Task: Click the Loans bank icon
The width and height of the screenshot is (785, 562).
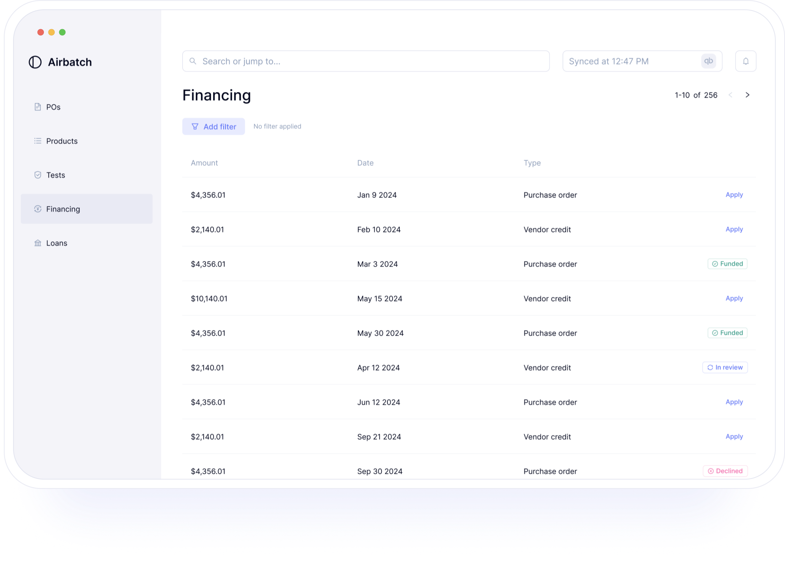Action: click(38, 243)
